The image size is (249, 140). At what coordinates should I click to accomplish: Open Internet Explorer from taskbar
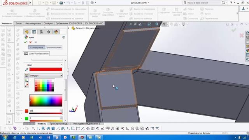click(15, 137)
